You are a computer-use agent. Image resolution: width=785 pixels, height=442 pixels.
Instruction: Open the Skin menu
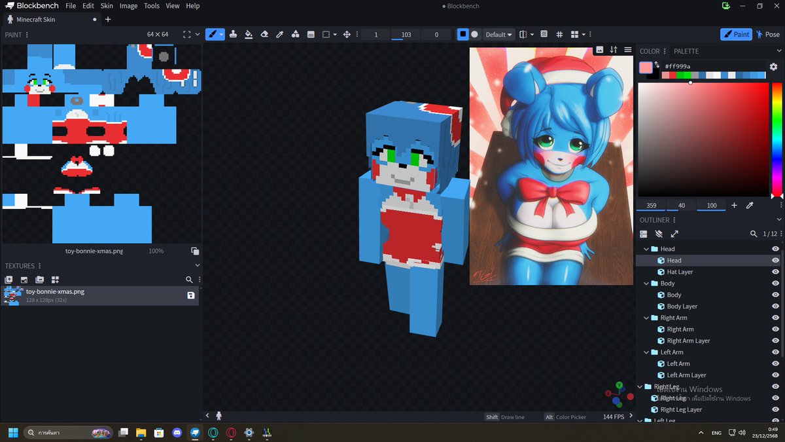pyautogui.click(x=107, y=6)
